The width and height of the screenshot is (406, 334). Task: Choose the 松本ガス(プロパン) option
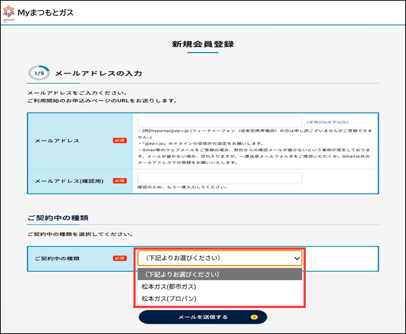[x=169, y=299]
